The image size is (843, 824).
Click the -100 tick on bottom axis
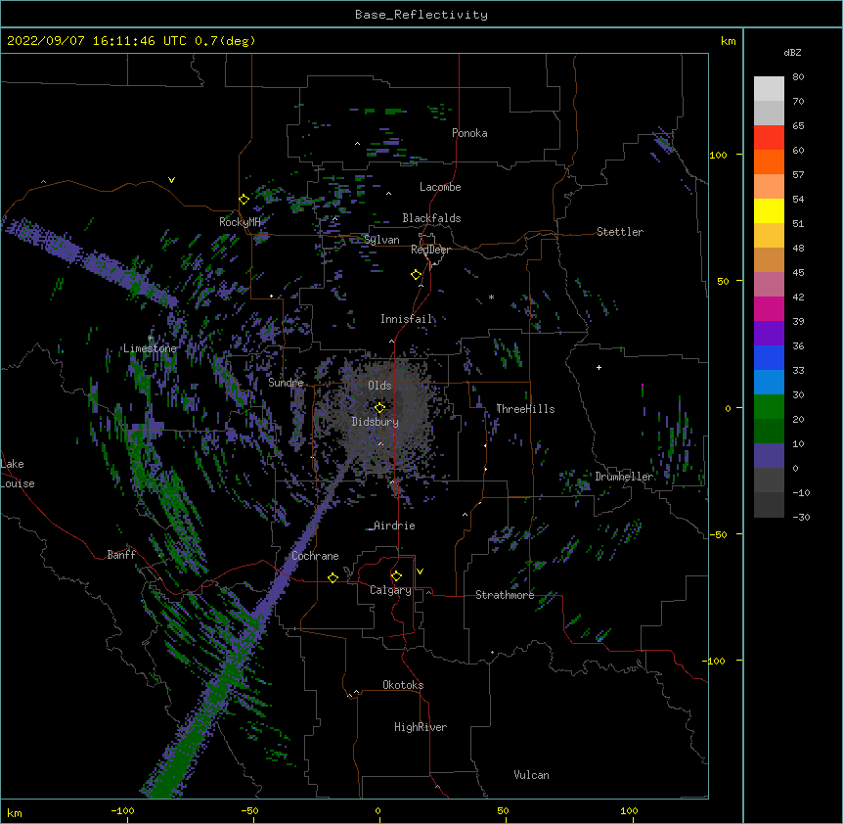click(123, 810)
